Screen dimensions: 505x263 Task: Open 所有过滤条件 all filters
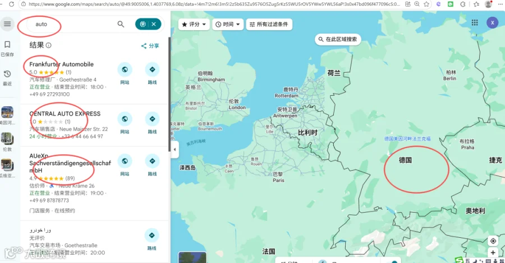[269, 25]
